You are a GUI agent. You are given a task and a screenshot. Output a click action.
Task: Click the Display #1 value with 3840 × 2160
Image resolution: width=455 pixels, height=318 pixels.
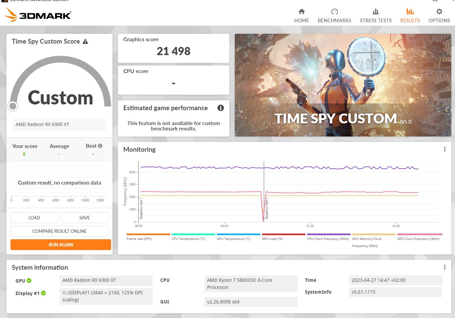point(106,296)
